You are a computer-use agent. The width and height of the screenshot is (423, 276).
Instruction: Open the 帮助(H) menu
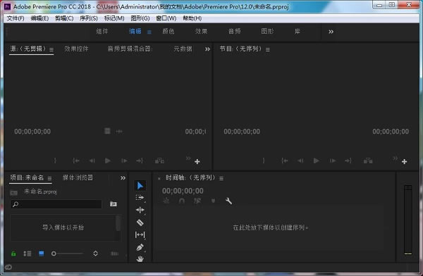pos(192,18)
